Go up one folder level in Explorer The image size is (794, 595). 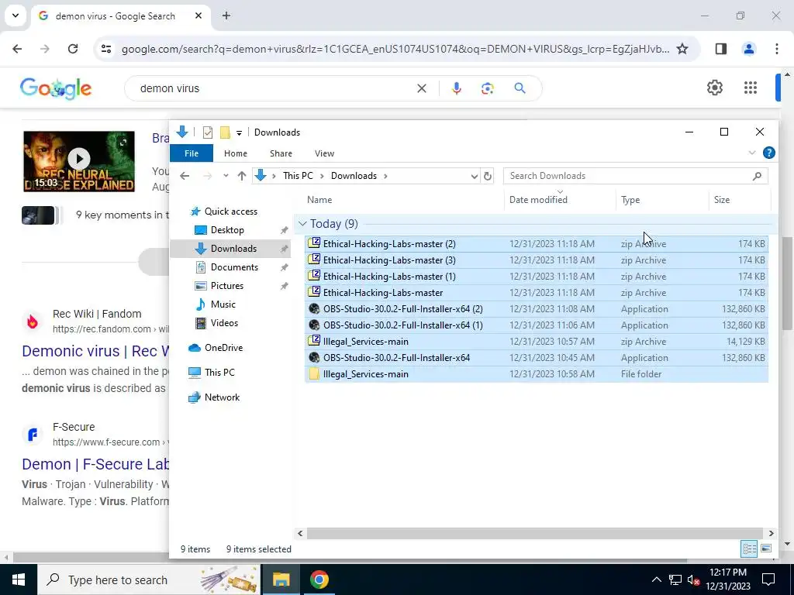(242, 176)
